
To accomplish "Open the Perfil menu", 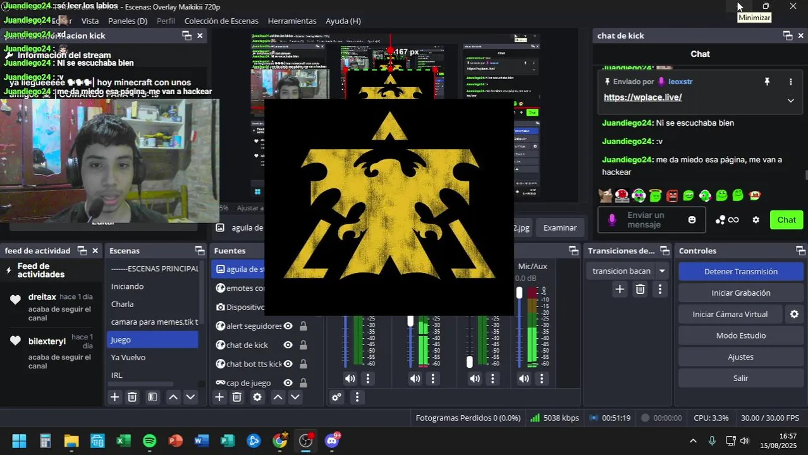I will (166, 21).
